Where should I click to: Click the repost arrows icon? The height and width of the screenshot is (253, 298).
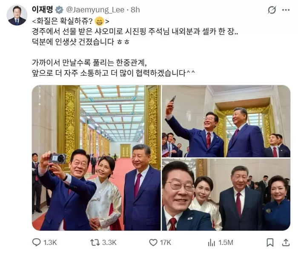95,242
